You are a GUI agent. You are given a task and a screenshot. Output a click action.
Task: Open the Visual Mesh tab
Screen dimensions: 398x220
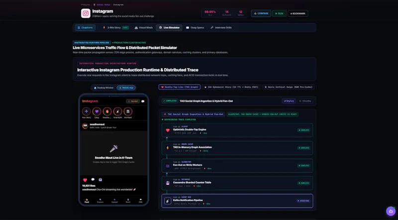144,28
